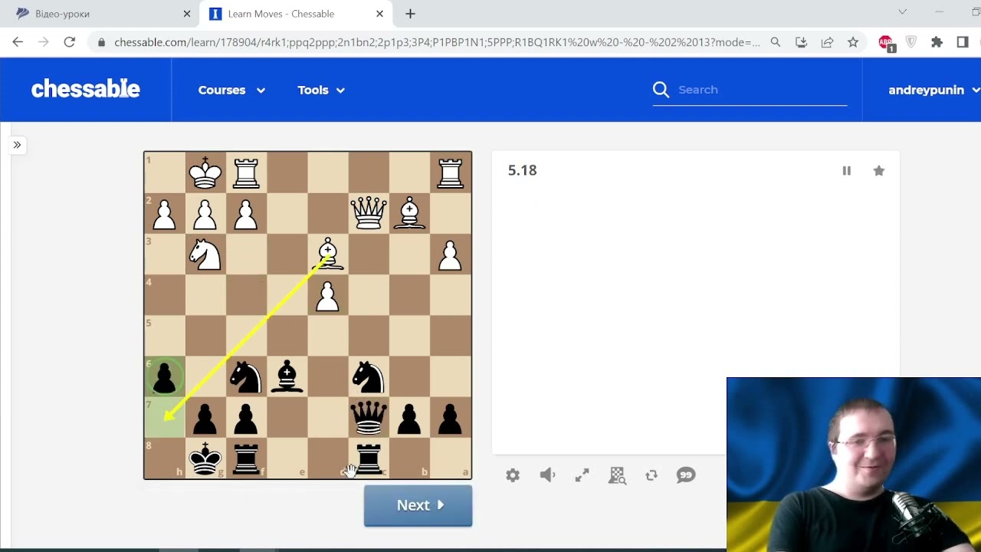The height and width of the screenshot is (552, 981).
Task: Select the white rook on f1
Action: coord(246,172)
